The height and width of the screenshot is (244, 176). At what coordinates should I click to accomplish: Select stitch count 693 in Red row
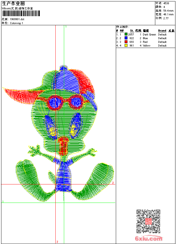click(132, 42)
